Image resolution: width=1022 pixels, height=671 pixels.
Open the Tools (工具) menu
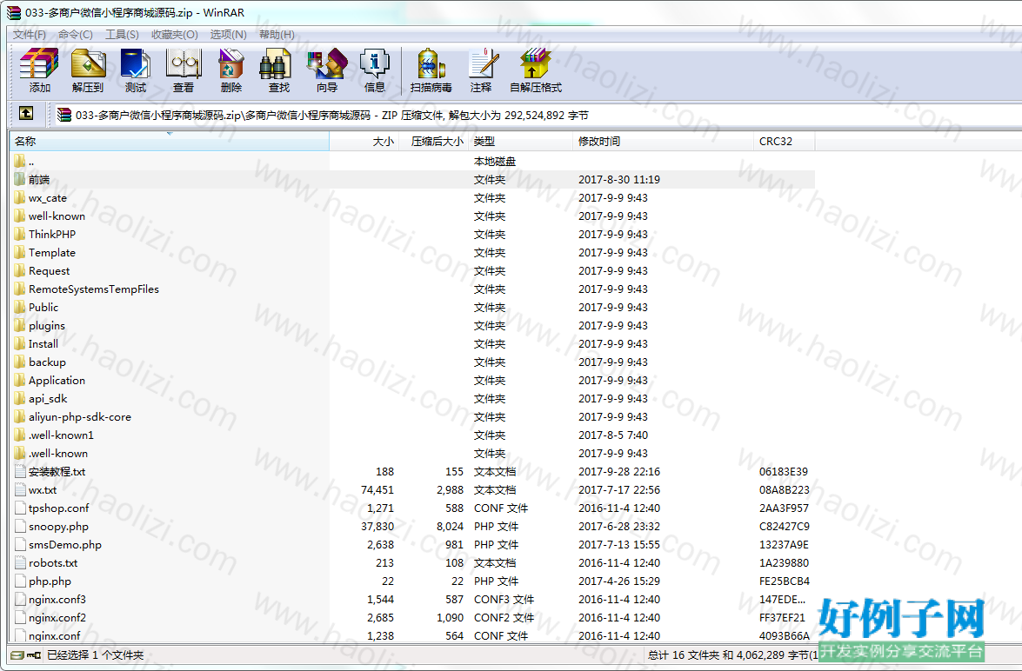[122, 35]
